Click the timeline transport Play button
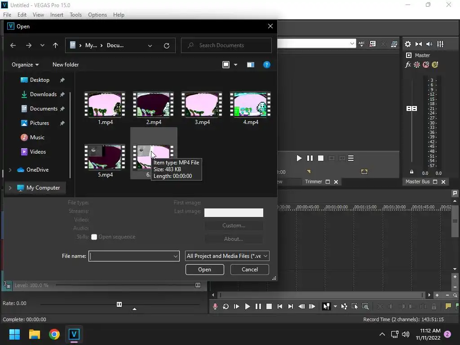 (x=248, y=306)
